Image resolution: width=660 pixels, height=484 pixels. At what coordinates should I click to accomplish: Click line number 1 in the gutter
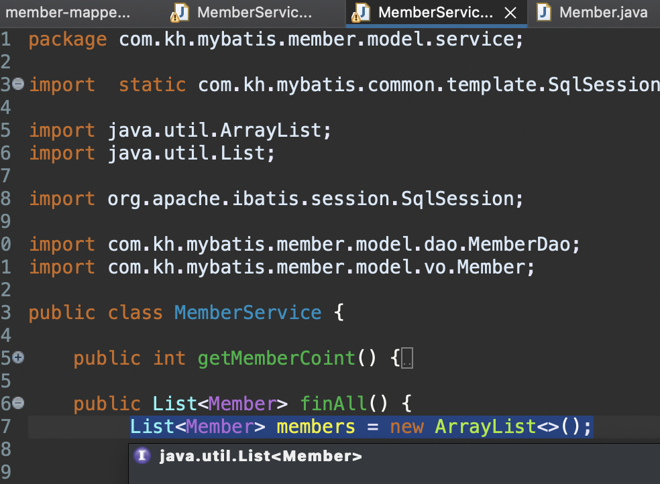coord(6,40)
